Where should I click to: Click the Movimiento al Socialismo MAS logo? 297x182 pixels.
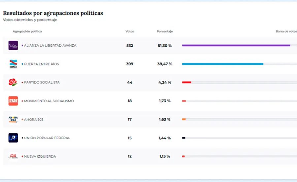click(13, 101)
